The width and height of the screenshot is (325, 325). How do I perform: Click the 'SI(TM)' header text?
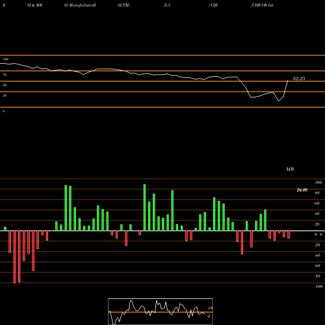pos(124,5)
